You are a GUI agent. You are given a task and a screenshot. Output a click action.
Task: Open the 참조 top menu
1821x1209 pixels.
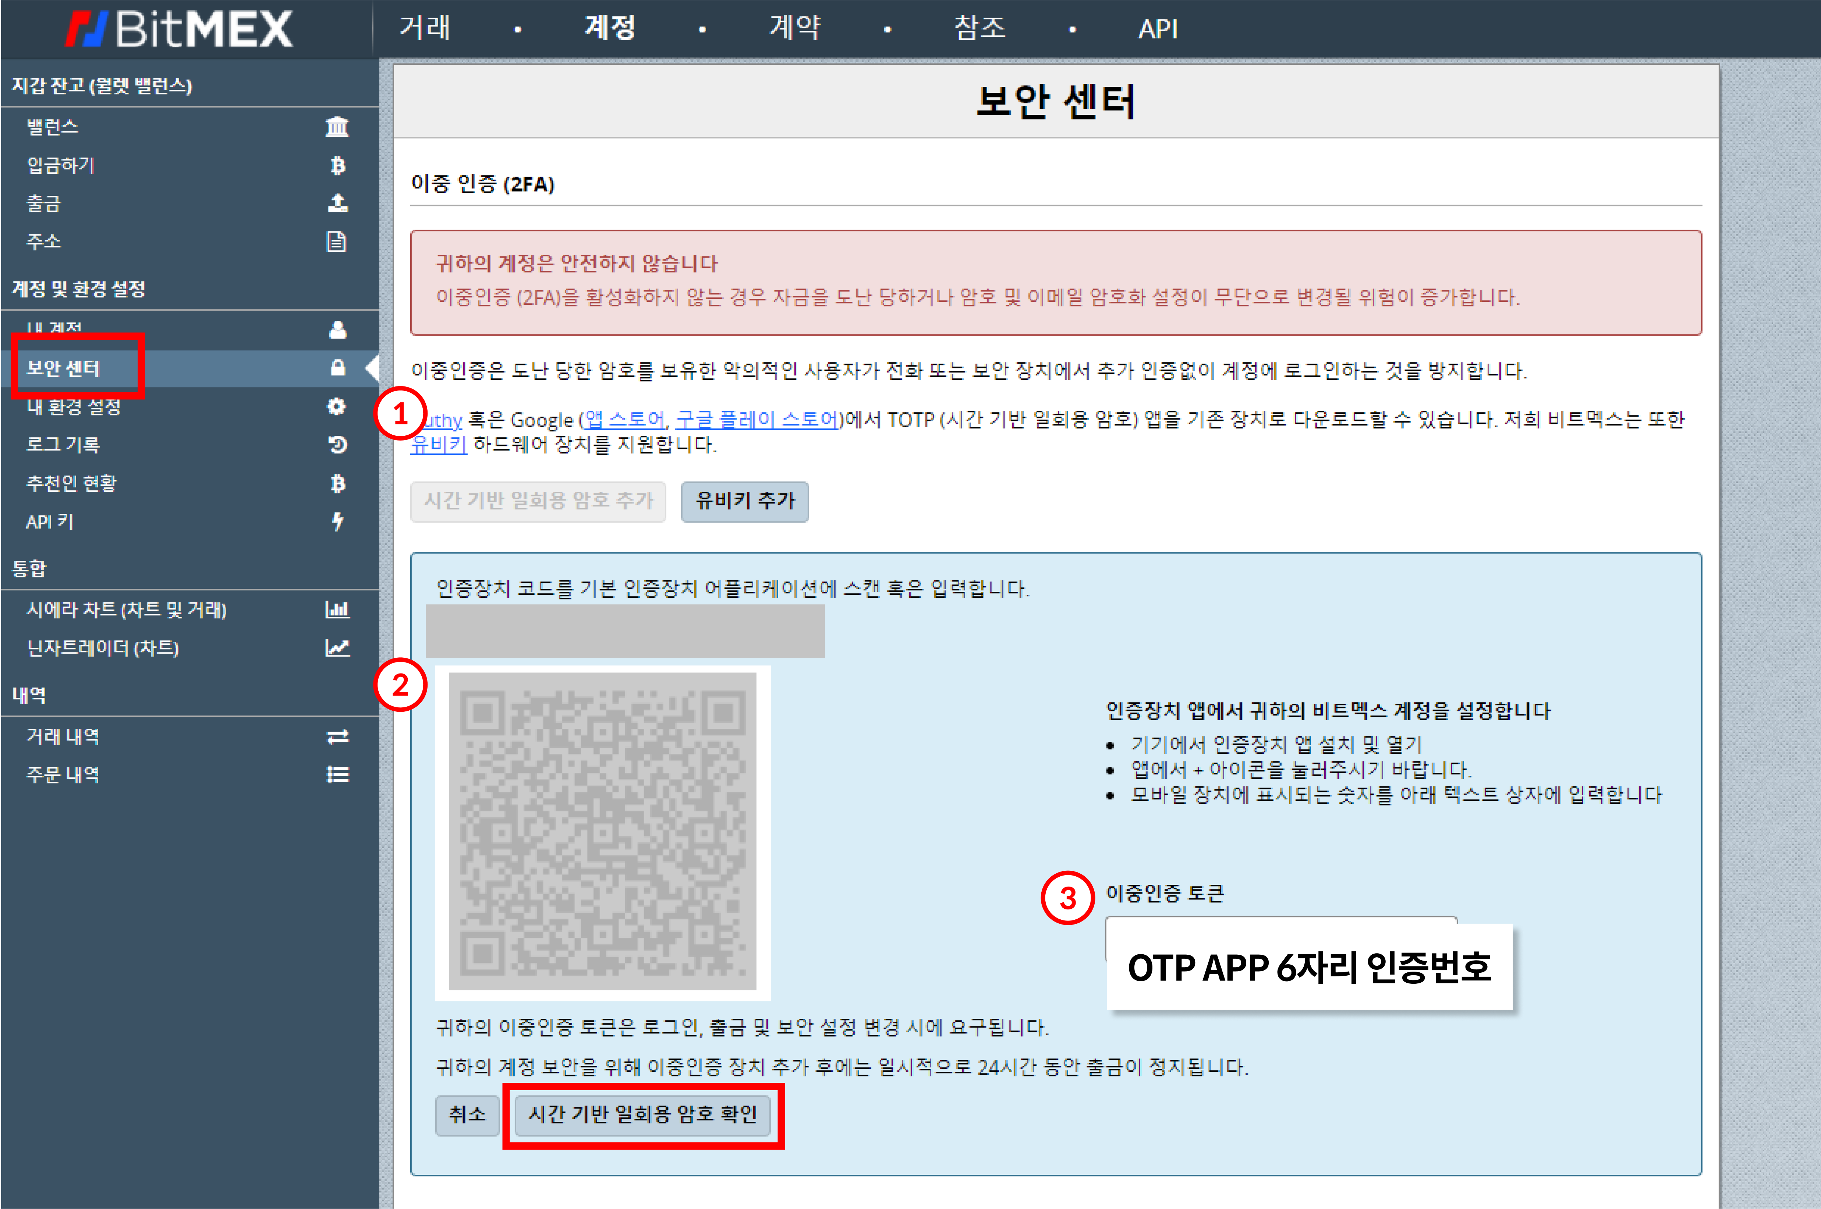click(x=979, y=28)
